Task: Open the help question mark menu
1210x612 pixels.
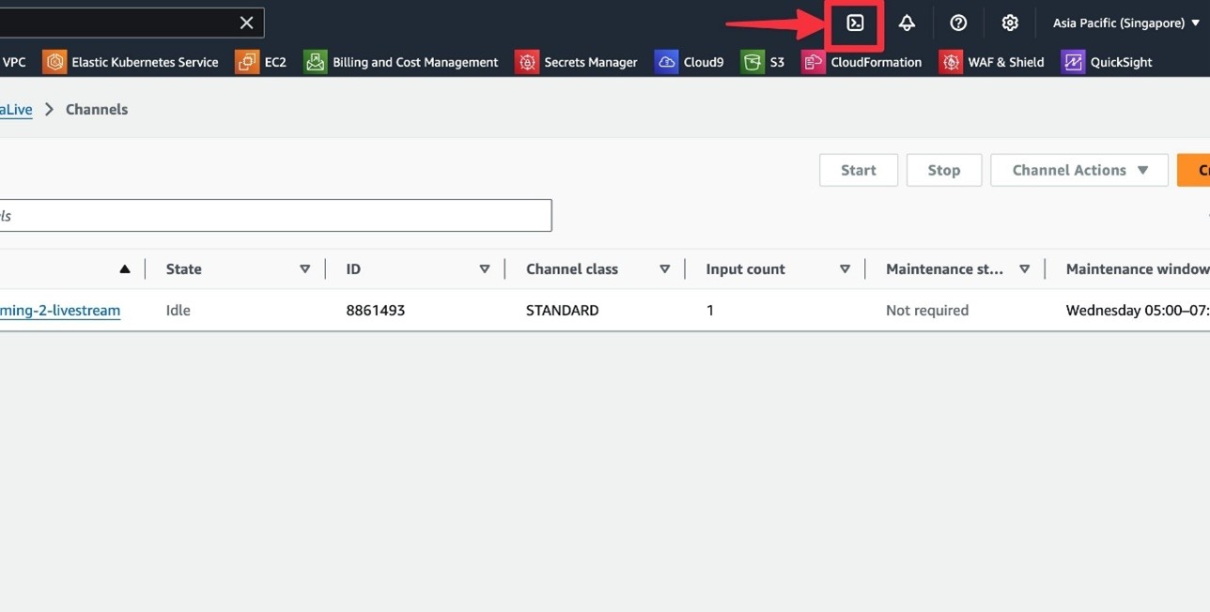Action: pos(958,23)
